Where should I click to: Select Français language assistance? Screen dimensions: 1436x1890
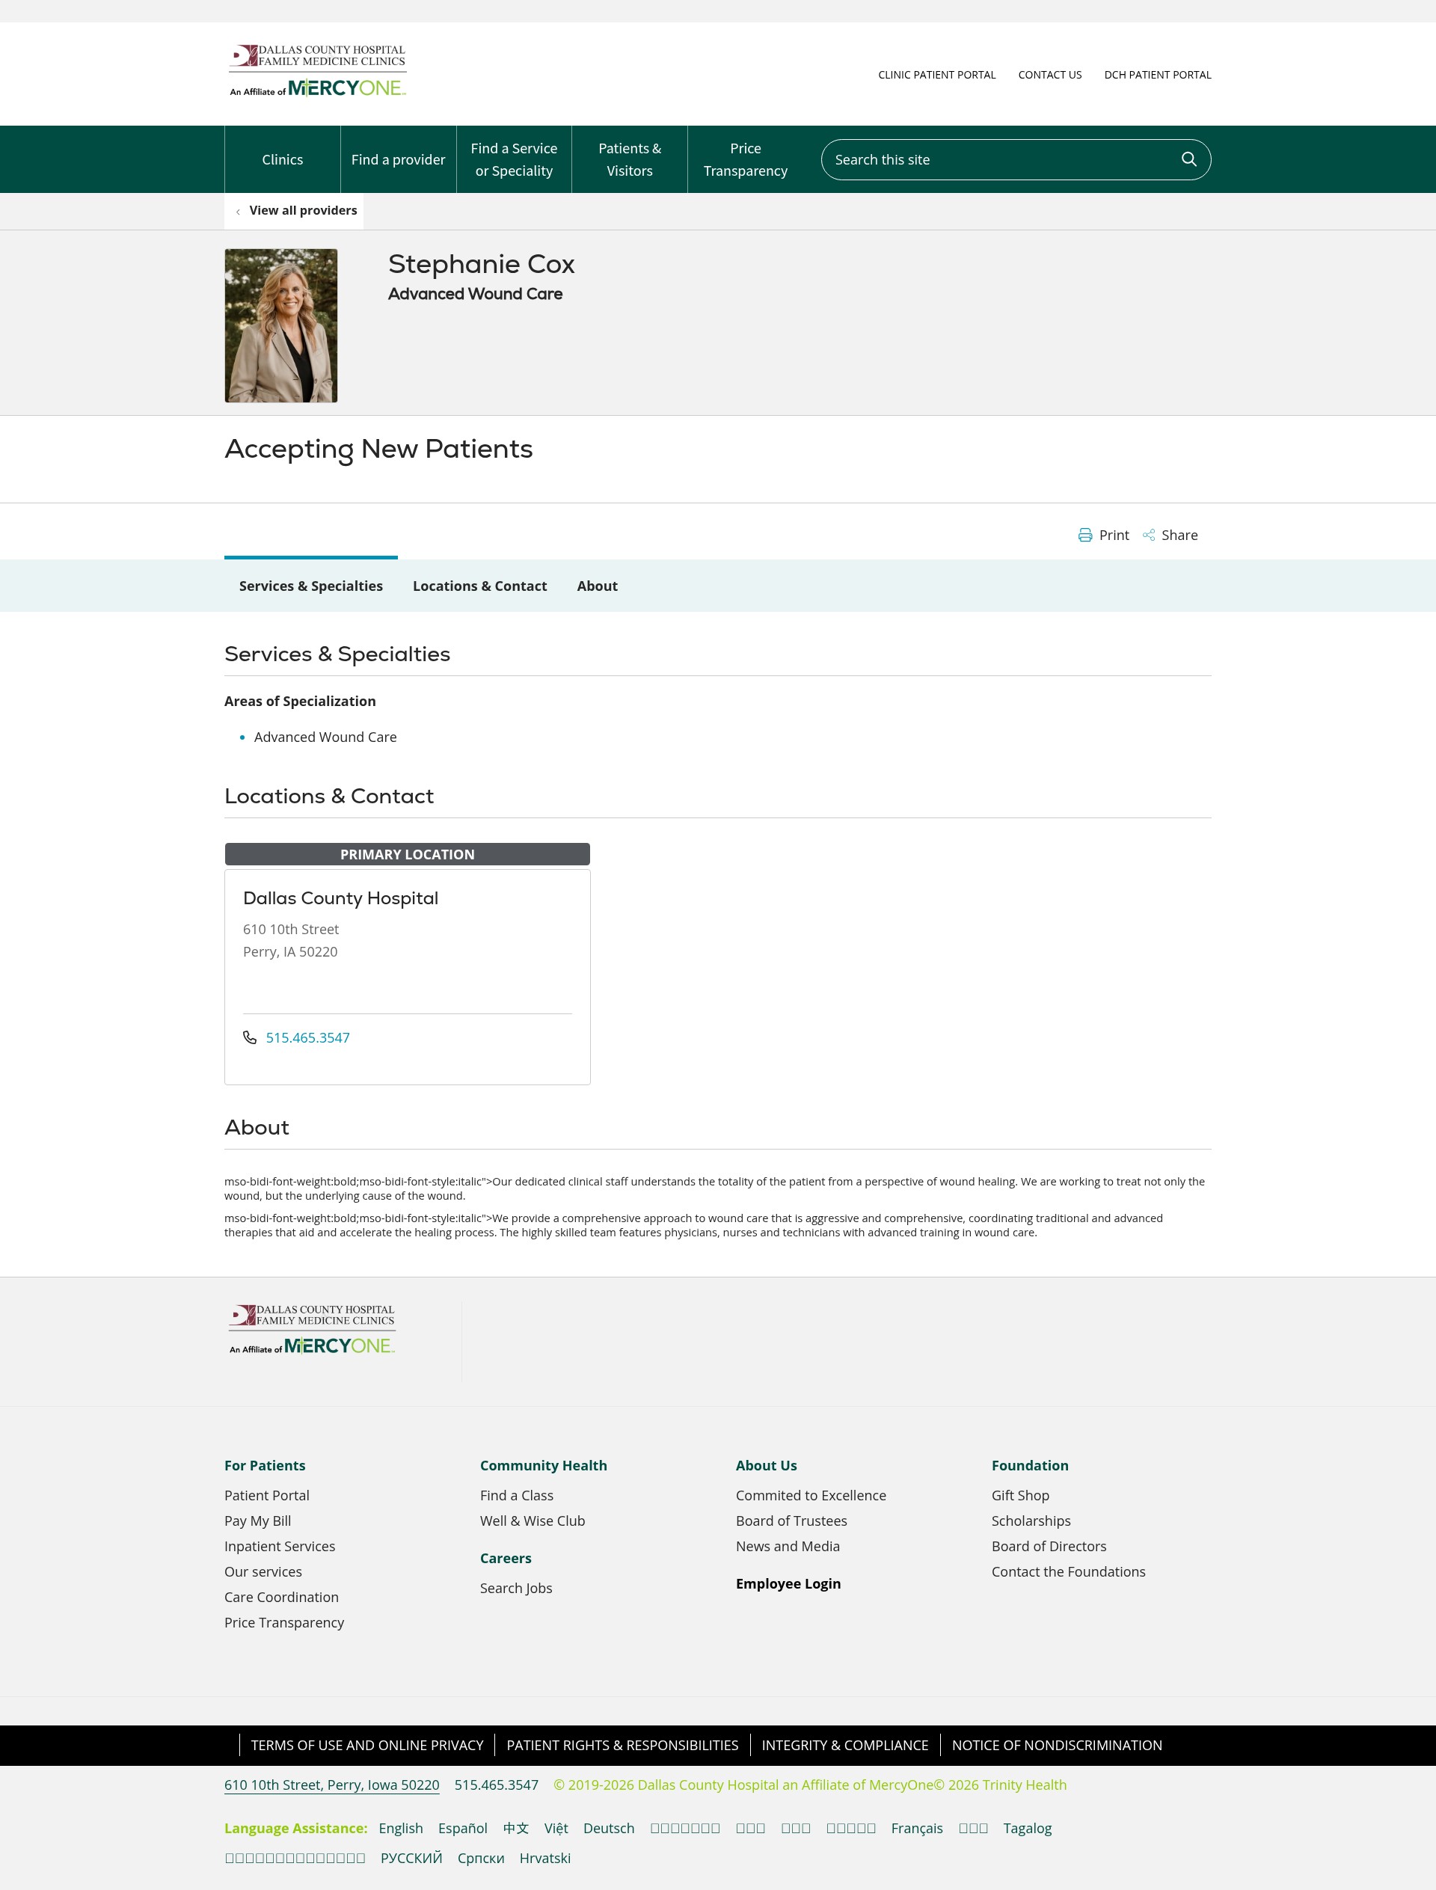916,1828
